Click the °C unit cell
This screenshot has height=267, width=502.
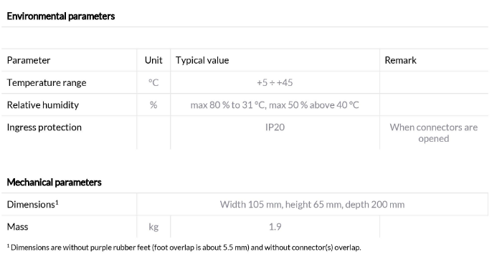153,83
